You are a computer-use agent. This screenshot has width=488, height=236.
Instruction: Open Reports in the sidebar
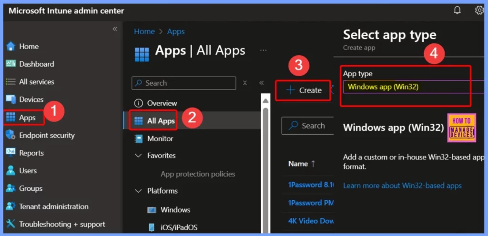click(25, 153)
